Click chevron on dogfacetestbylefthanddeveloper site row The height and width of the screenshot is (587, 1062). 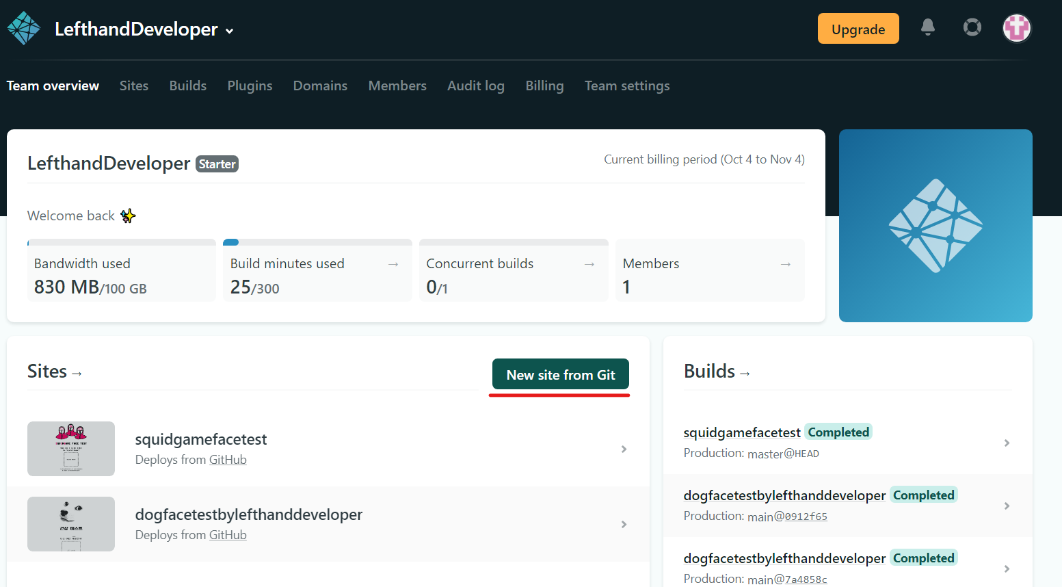coord(624,524)
